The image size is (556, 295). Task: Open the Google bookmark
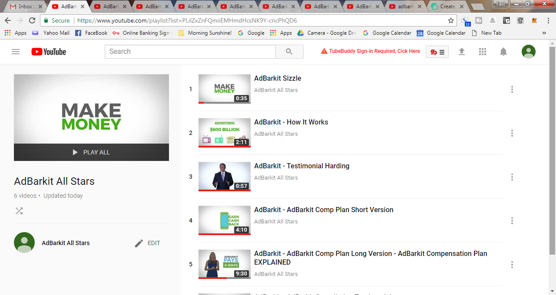tap(251, 33)
